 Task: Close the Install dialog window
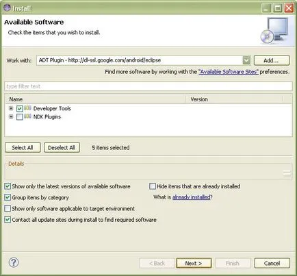pyautogui.click(x=289, y=8)
